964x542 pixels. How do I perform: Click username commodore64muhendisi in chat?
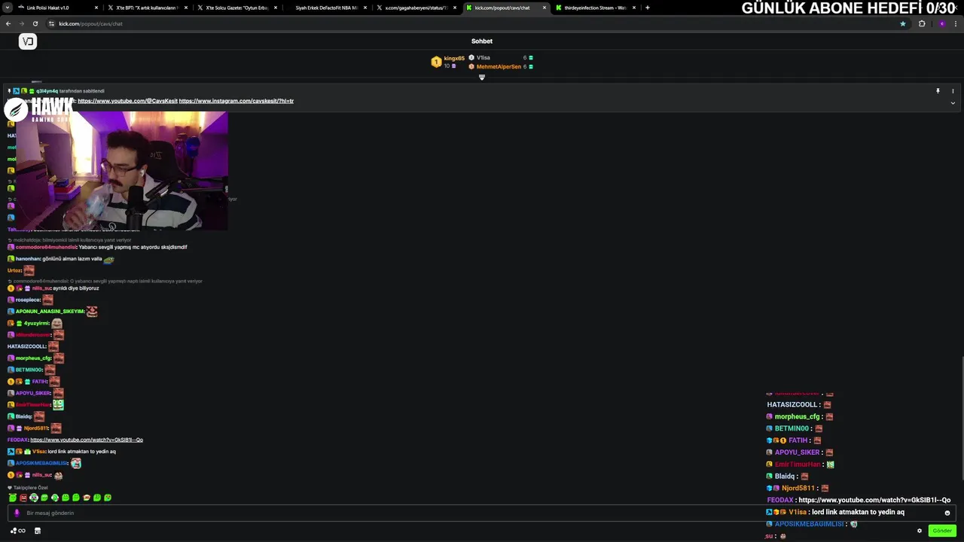coord(46,247)
